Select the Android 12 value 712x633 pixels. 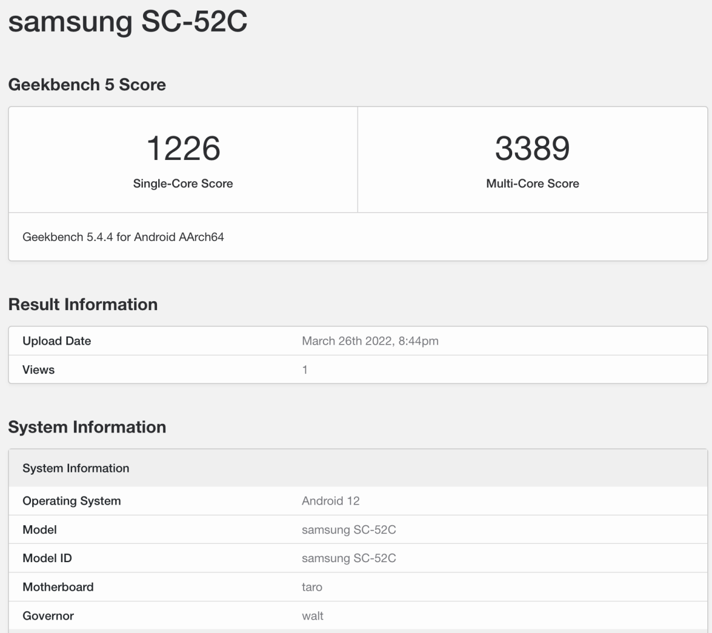tap(331, 501)
